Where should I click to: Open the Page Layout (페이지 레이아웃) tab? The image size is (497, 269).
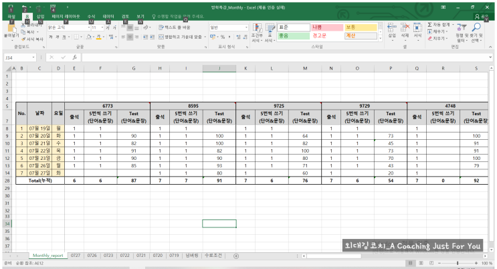pyautogui.click(x=66, y=17)
